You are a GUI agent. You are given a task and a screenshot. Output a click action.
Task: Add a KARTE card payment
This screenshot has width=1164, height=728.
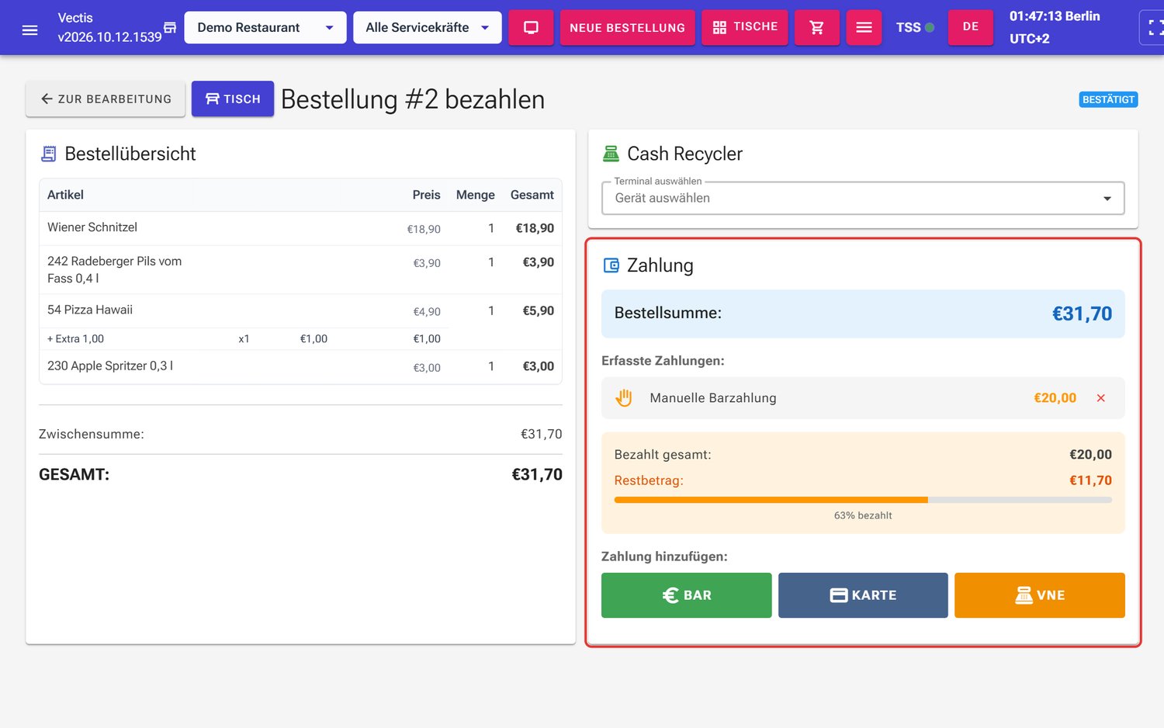point(863,595)
